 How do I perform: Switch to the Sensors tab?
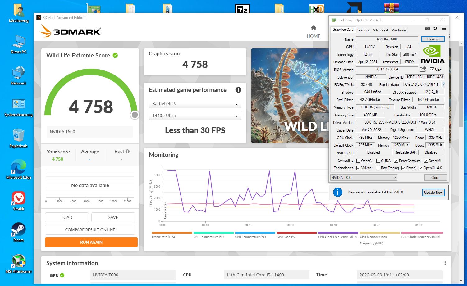(x=363, y=30)
